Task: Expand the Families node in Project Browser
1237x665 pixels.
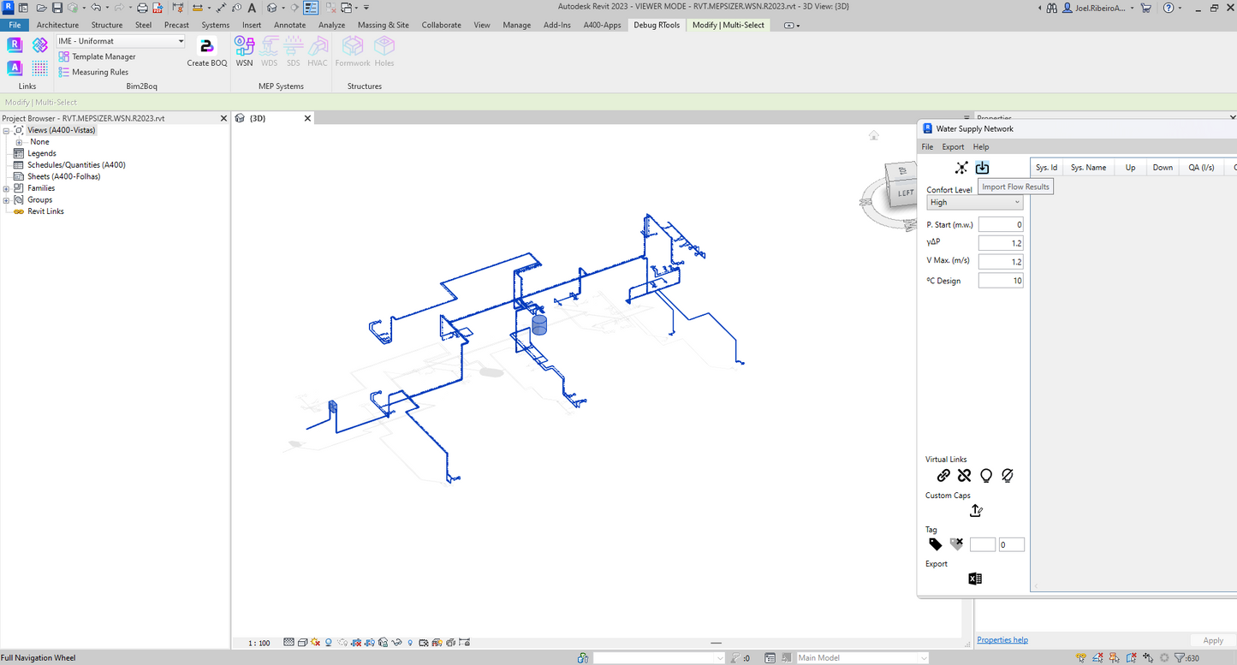Action: click(x=7, y=188)
